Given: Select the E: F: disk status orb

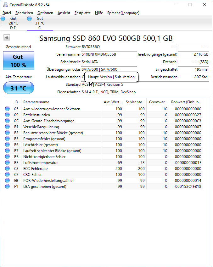Looking at the screenshot, I should [3, 19].
